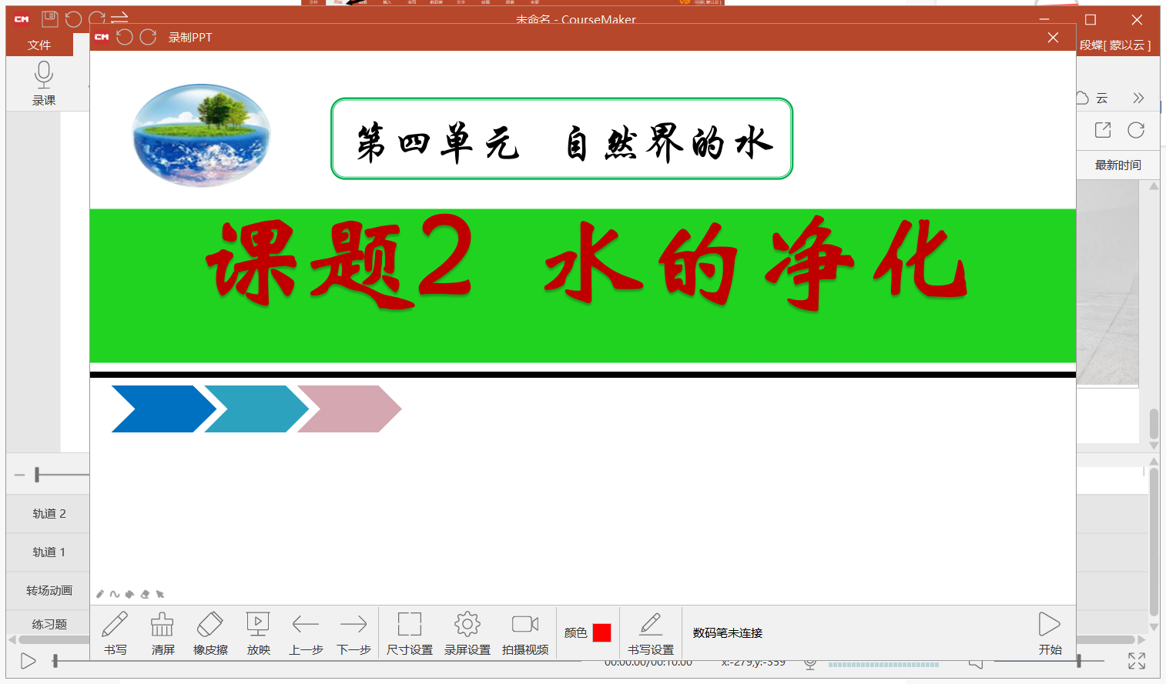Go to 下一步 next step
The width and height of the screenshot is (1166, 684).
pos(353,633)
